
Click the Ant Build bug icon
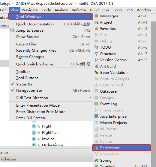click(x=96, y=66)
